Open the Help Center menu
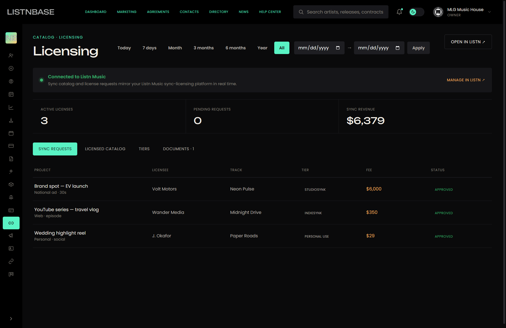 pos(270,12)
